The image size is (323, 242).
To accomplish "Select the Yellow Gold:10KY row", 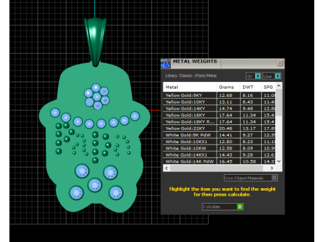I will pyautogui.click(x=219, y=102).
